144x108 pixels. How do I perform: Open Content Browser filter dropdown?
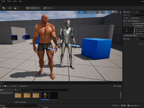[16, 90]
